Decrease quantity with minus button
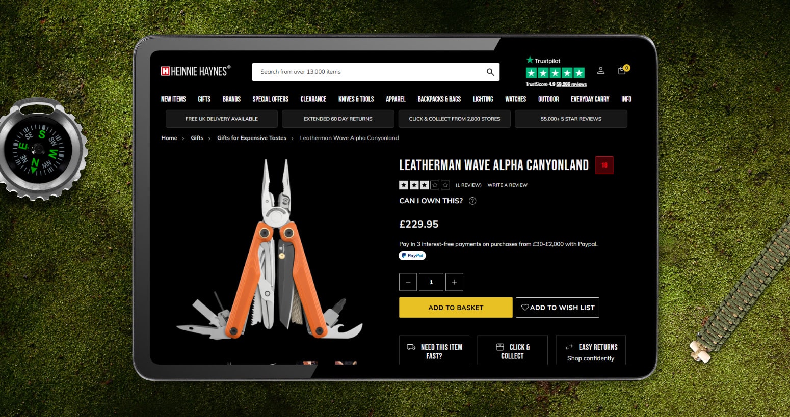The height and width of the screenshot is (417, 790). [x=408, y=282]
